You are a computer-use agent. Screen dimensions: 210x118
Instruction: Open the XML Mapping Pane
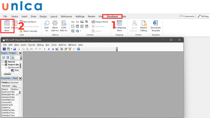point(119,26)
